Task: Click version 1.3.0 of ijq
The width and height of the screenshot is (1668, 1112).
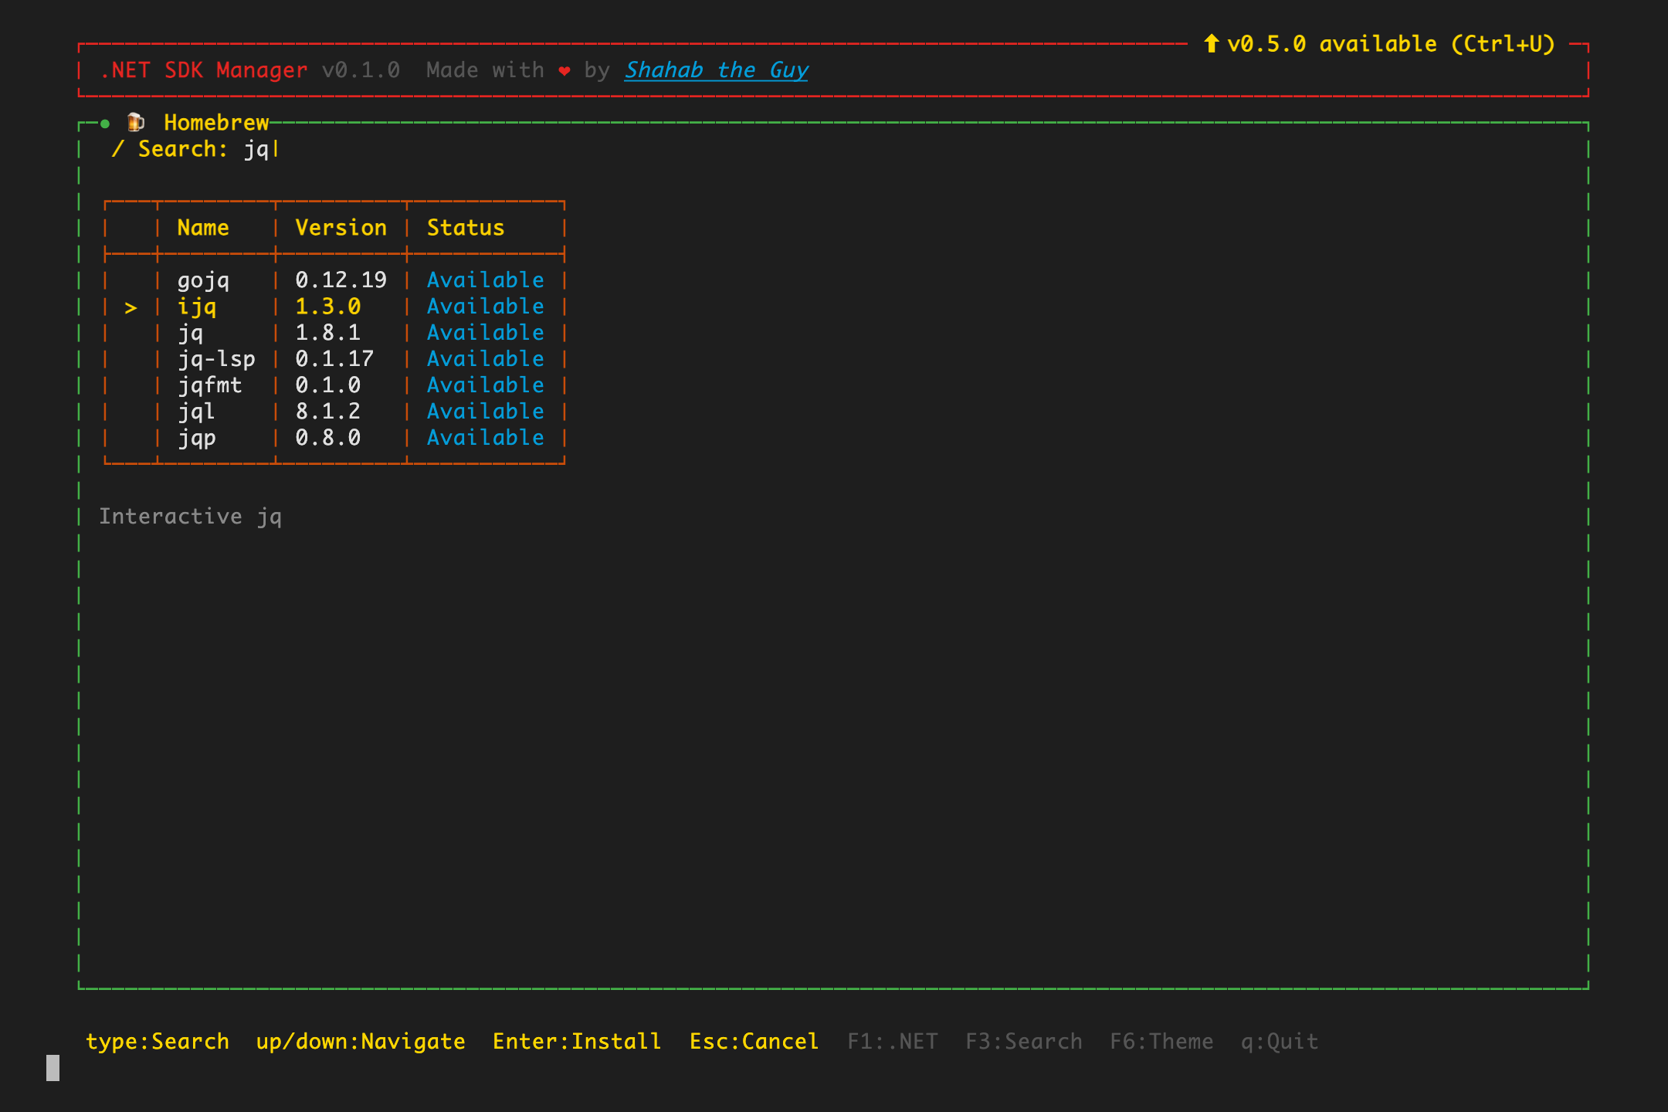Action: (328, 307)
